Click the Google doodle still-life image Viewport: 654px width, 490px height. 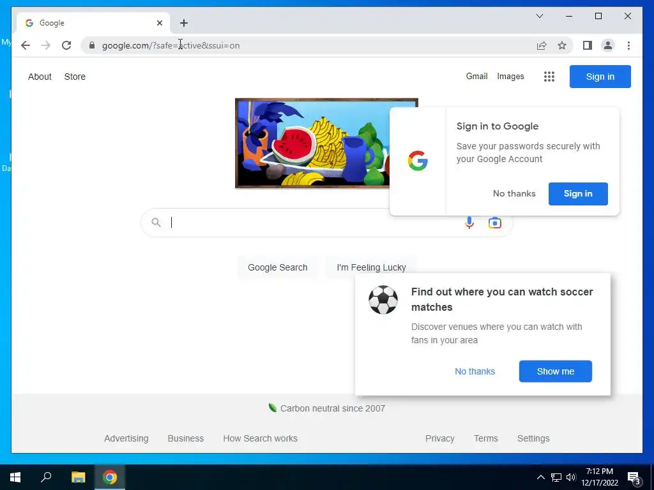(x=313, y=144)
